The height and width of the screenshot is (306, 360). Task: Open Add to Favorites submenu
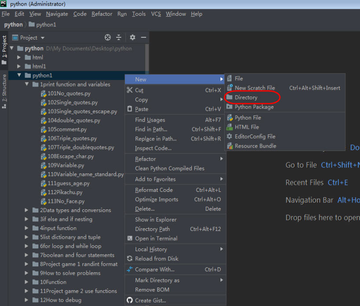pyautogui.click(x=175, y=179)
